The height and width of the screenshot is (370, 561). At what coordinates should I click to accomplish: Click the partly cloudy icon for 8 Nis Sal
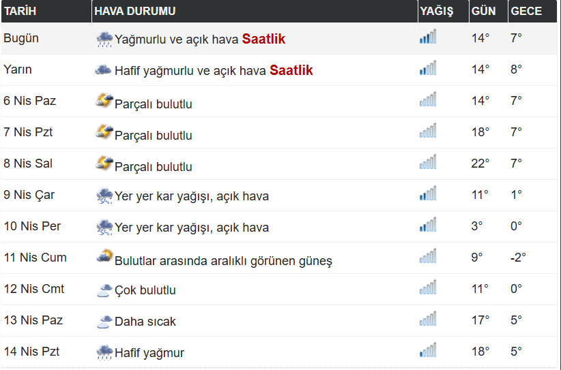104,163
